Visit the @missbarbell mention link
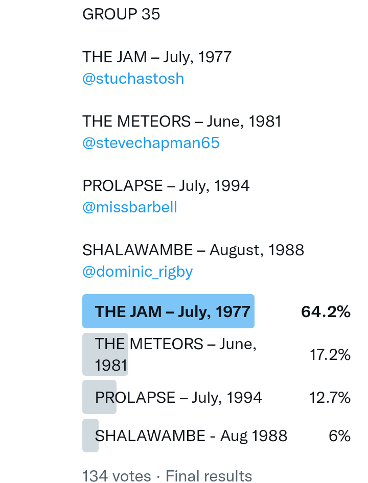This screenshot has height=483, width=368. (130, 207)
